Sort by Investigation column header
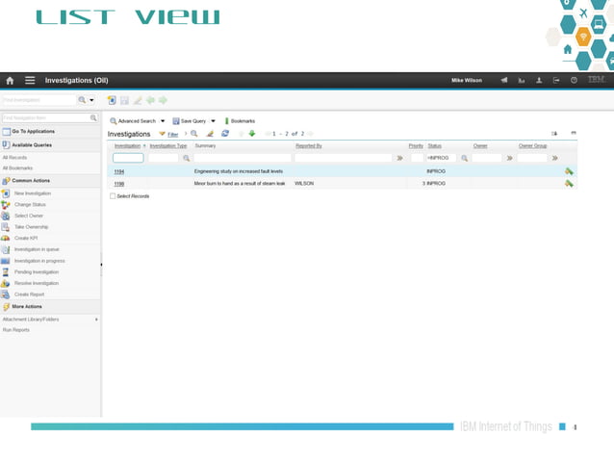This screenshot has height=461, width=614. coord(127,146)
